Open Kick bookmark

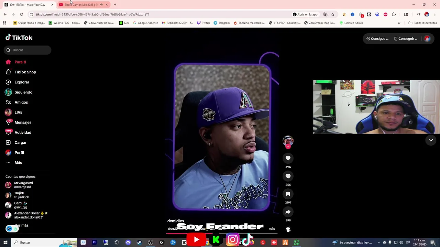pyautogui.click(x=124, y=23)
